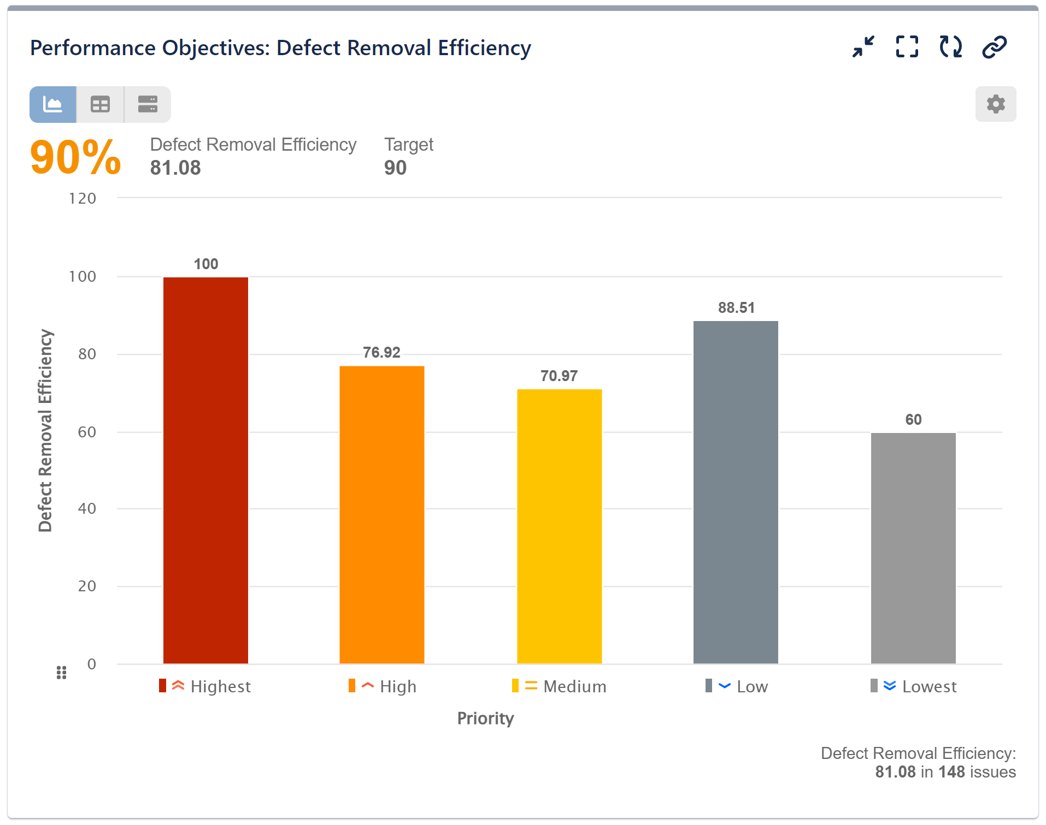Viewport: 1046px width, 825px height.
Task: Collapse the gadget
Action: click(863, 47)
